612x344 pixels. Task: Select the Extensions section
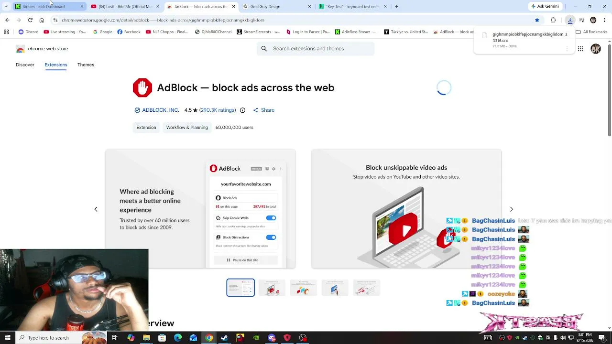click(56, 65)
